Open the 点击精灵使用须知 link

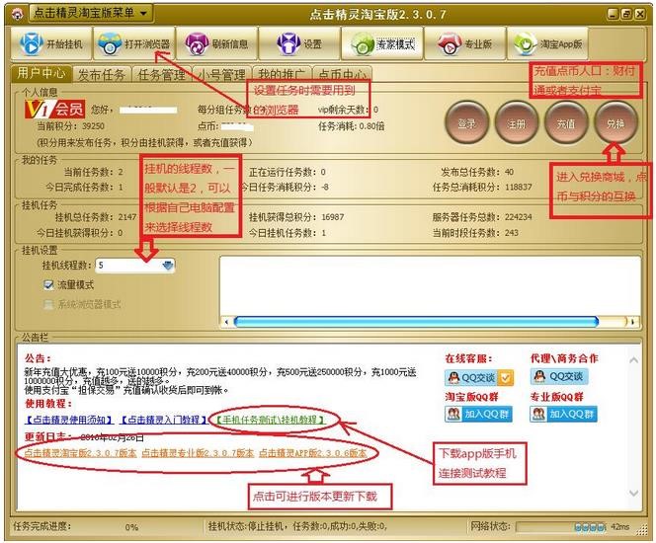tap(69, 420)
